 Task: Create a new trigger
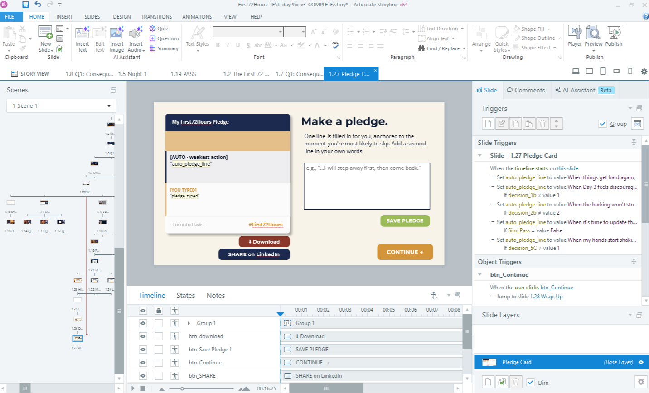pyautogui.click(x=488, y=124)
